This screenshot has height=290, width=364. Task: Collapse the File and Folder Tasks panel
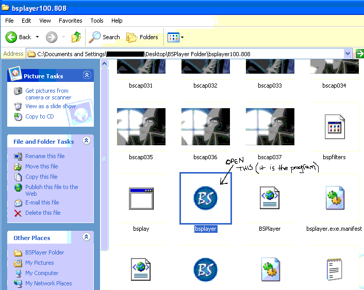pos(86,141)
